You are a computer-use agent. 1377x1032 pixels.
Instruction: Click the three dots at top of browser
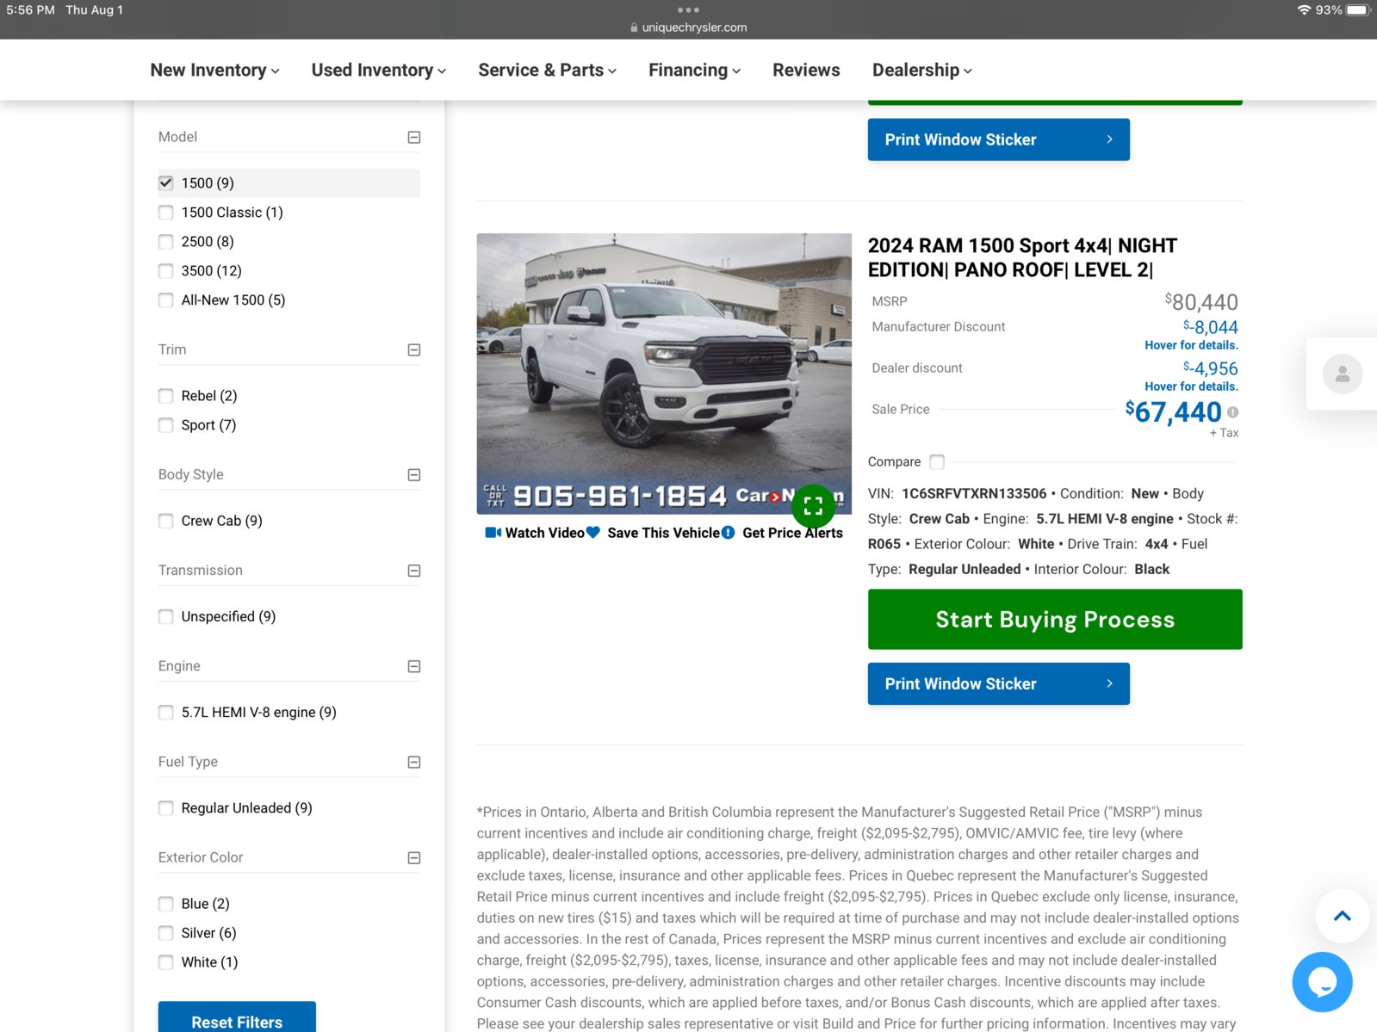(x=688, y=10)
